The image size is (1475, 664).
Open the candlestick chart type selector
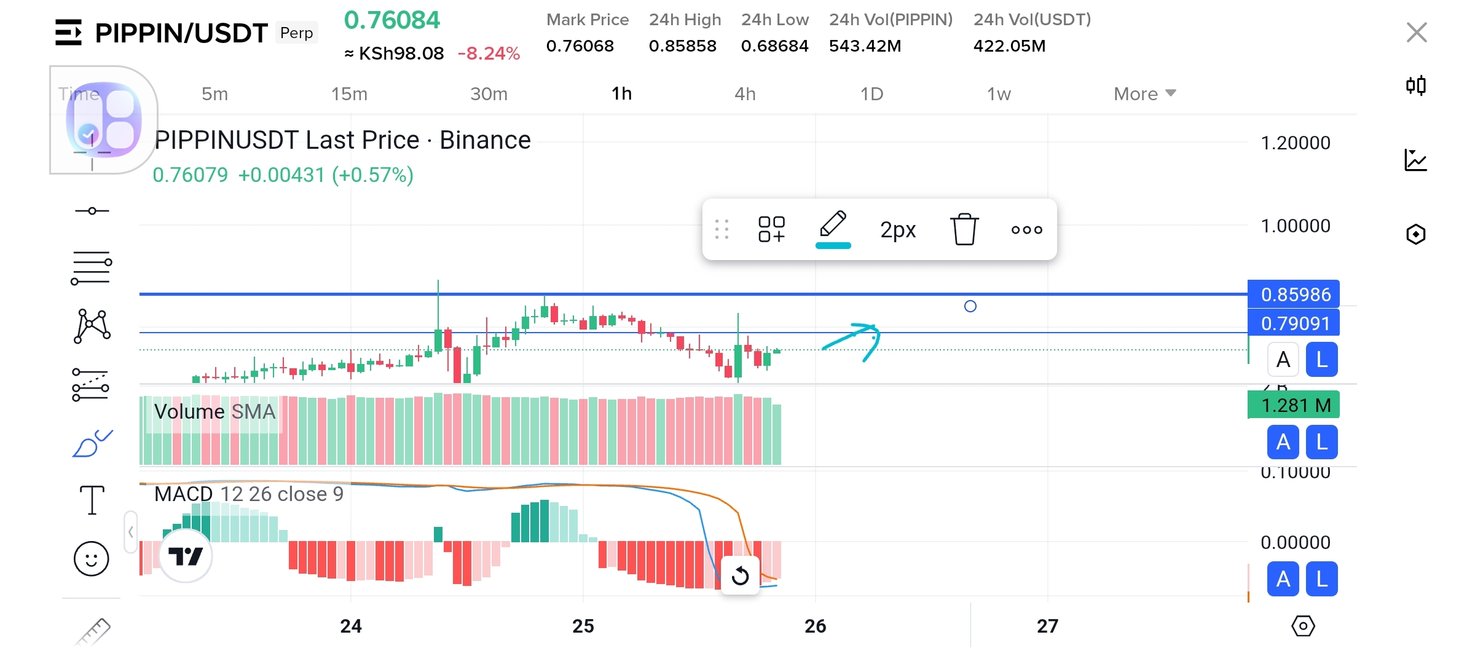click(x=1416, y=85)
